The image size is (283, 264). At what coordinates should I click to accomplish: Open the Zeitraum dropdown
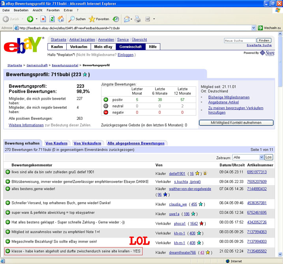(247, 157)
